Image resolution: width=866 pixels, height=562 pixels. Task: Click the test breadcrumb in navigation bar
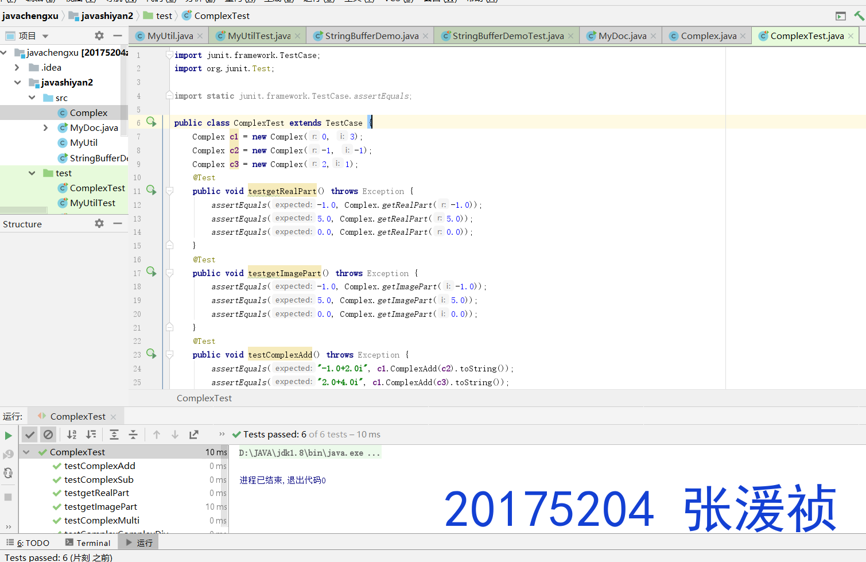(x=158, y=15)
